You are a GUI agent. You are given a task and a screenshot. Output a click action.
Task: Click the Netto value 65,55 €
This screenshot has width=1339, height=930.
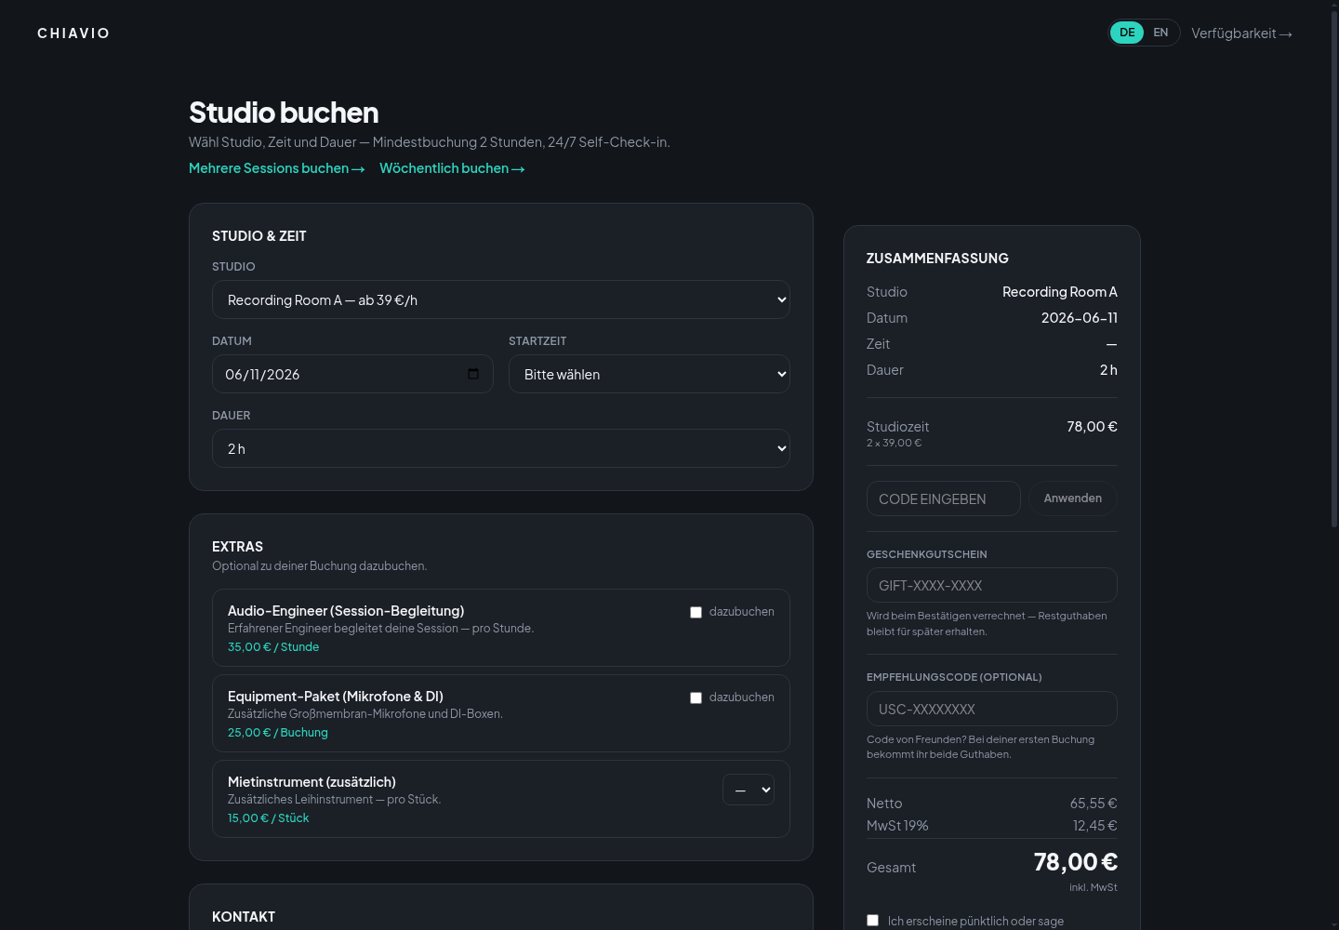coord(1094,804)
